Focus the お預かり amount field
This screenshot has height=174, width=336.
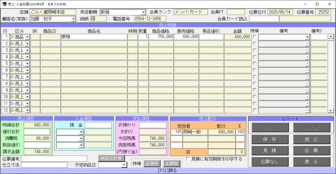click(x=153, y=125)
